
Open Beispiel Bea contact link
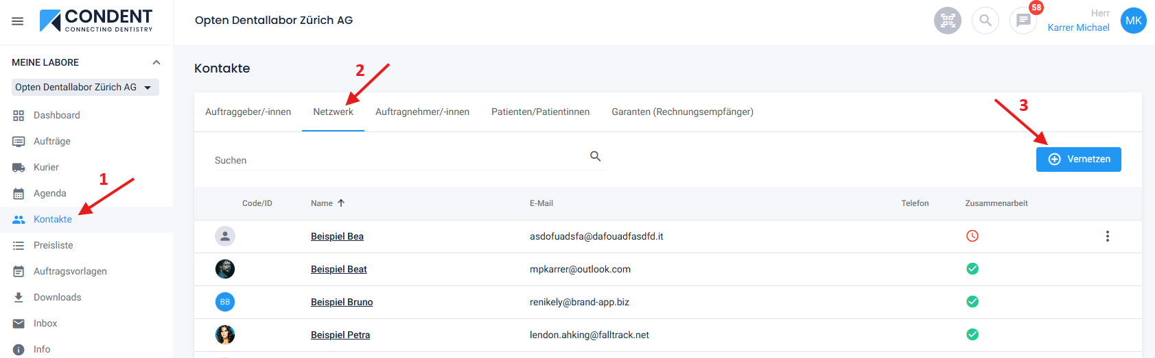[x=337, y=236]
